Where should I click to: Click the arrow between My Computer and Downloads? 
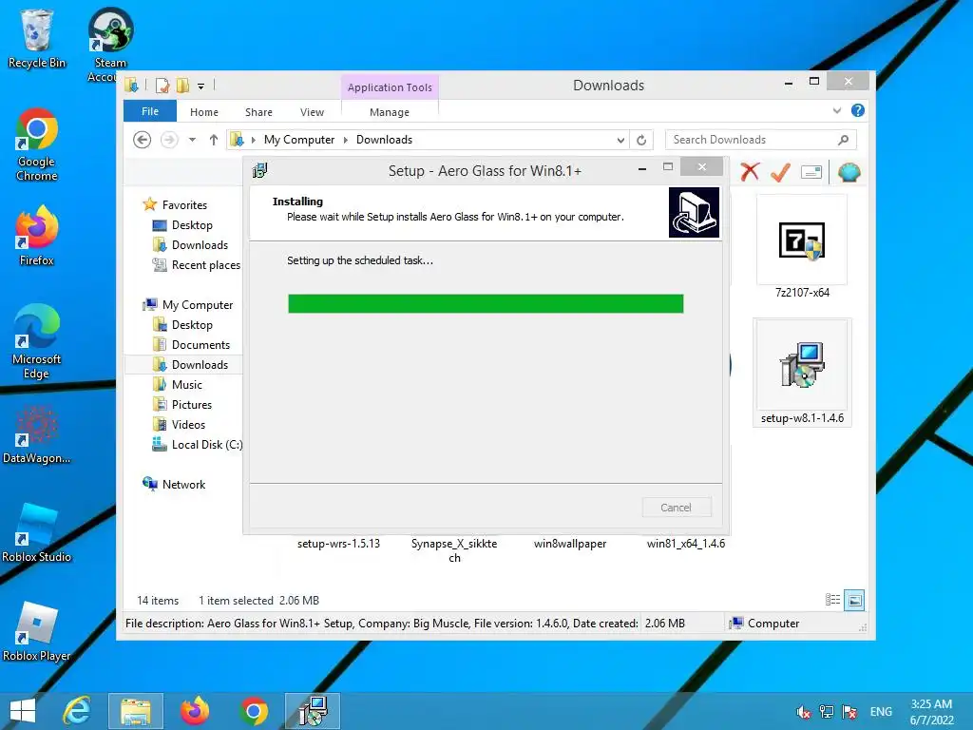(x=345, y=141)
